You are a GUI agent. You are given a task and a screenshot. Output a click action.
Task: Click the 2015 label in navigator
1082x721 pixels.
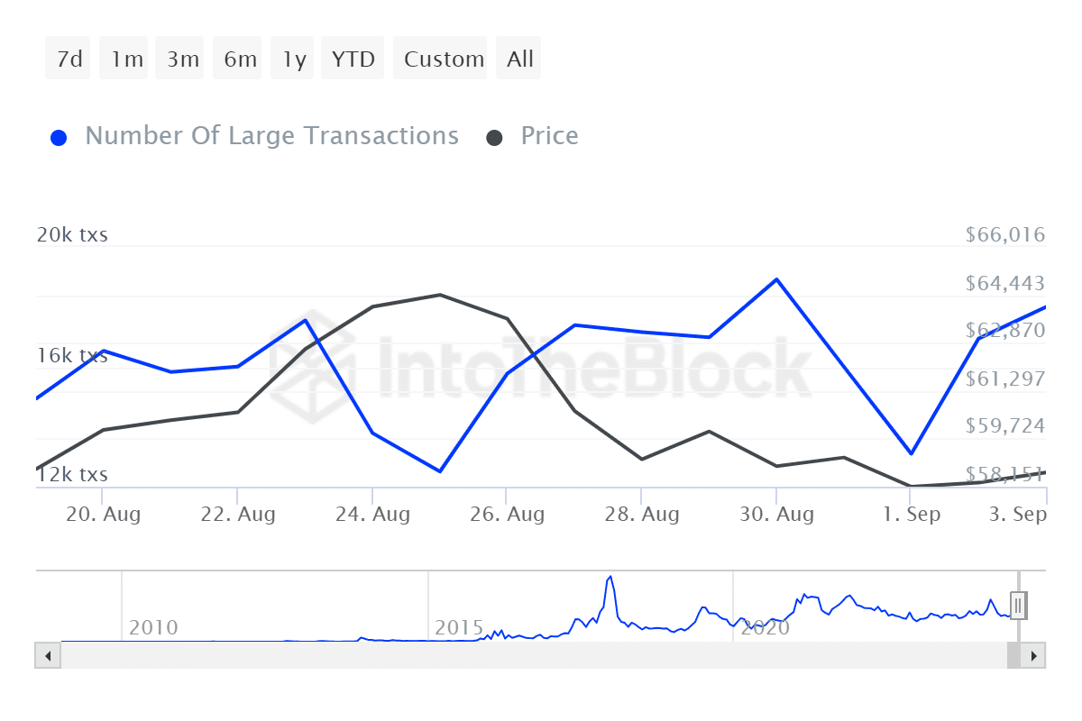(x=459, y=627)
